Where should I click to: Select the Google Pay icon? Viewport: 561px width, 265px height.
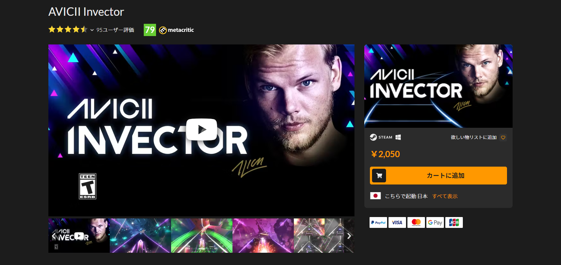tap(435, 223)
